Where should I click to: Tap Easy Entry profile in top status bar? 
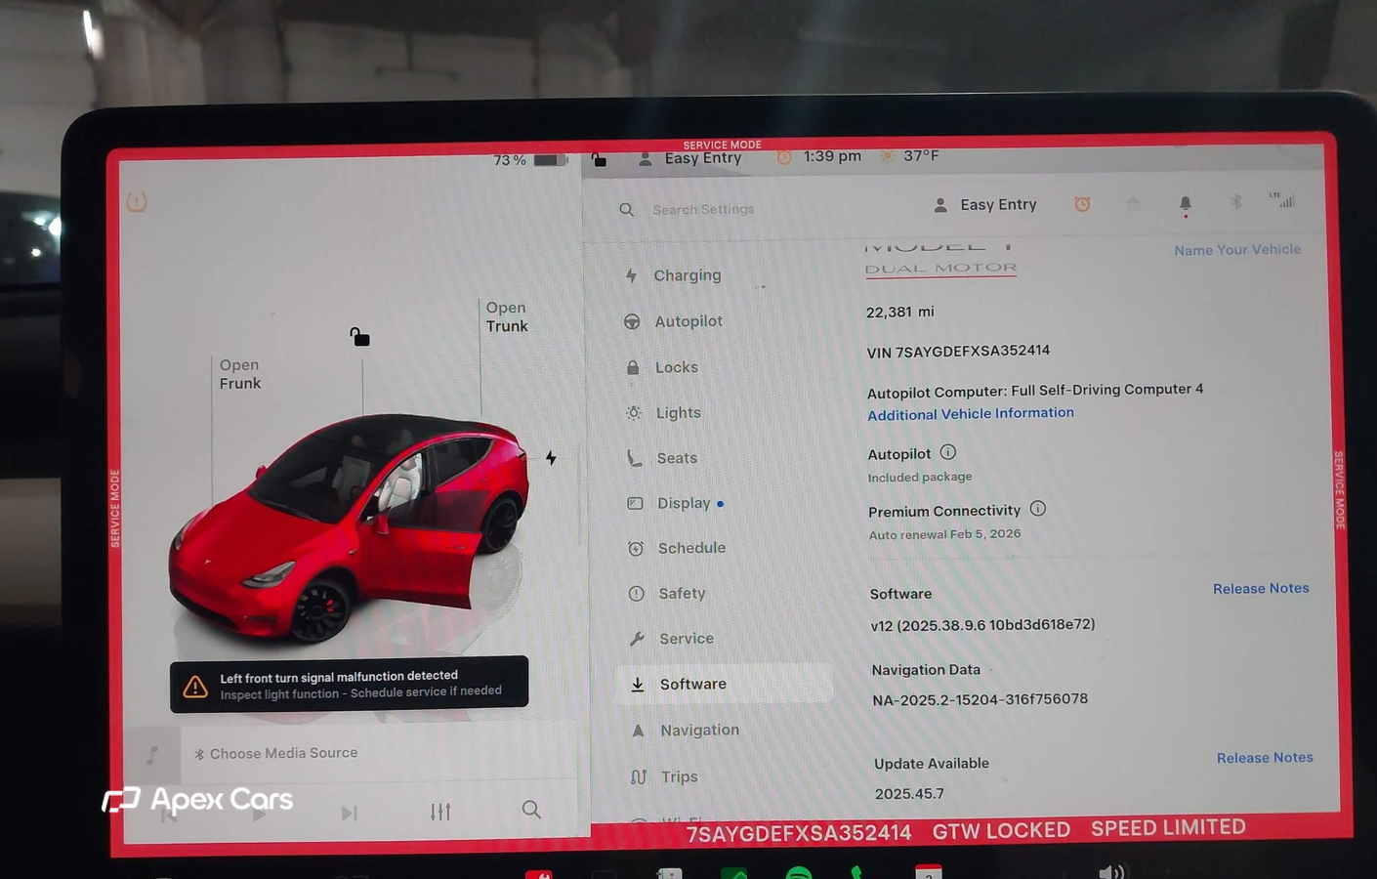click(x=690, y=158)
